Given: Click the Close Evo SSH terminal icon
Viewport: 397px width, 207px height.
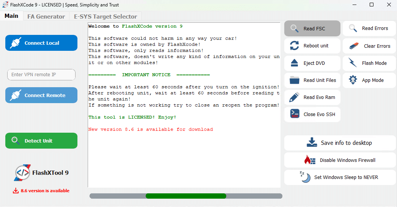Looking at the screenshot, I should pyautogui.click(x=295, y=114).
